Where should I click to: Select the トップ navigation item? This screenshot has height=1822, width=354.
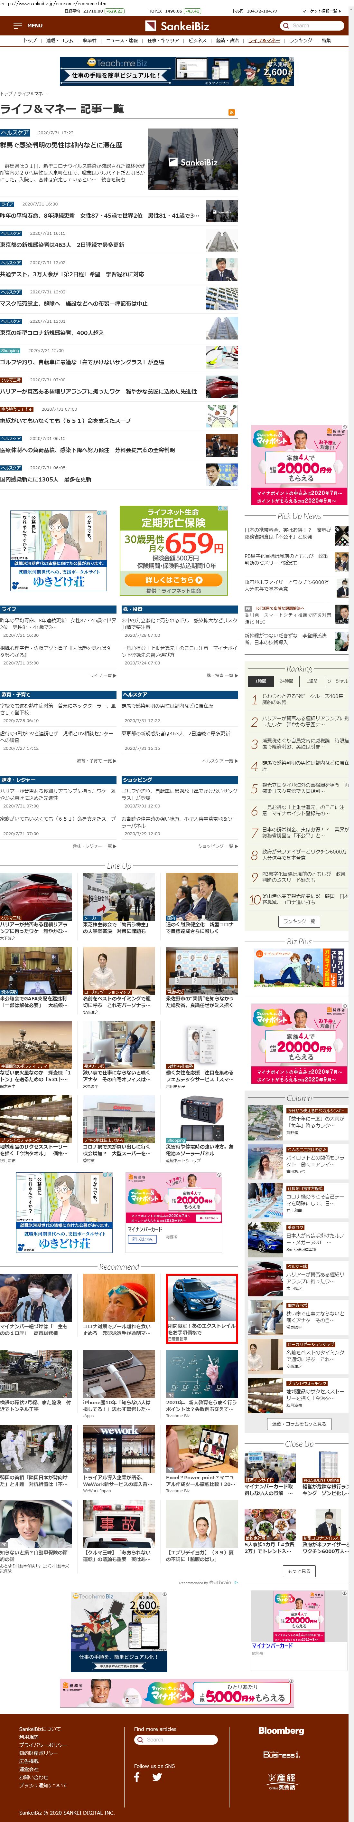pyautogui.click(x=30, y=40)
